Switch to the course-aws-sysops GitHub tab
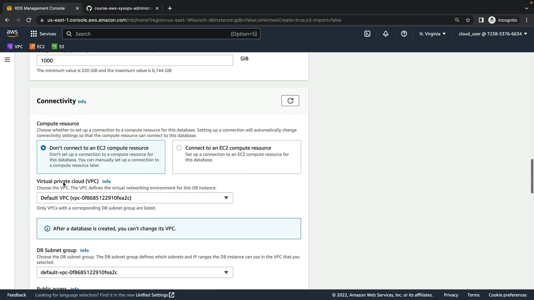 122,8
